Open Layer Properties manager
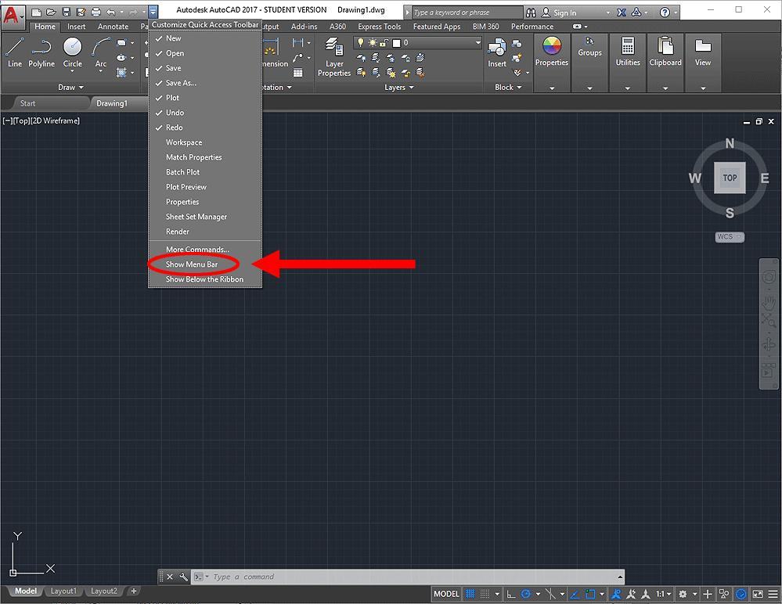 tap(334, 56)
